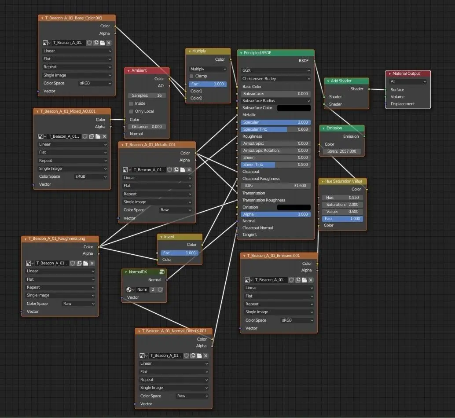The height and width of the screenshot is (418, 455).
Task: Open Christensen-Burley subsurface method dropdown
Action: [x=275, y=79]
